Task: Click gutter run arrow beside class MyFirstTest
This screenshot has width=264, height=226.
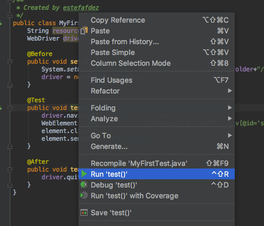Action: [x=1, y=23]
